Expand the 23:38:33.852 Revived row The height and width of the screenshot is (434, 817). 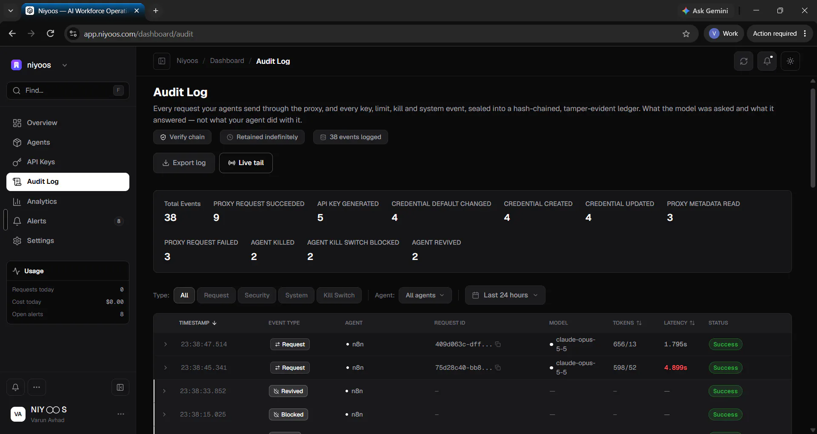165,391
